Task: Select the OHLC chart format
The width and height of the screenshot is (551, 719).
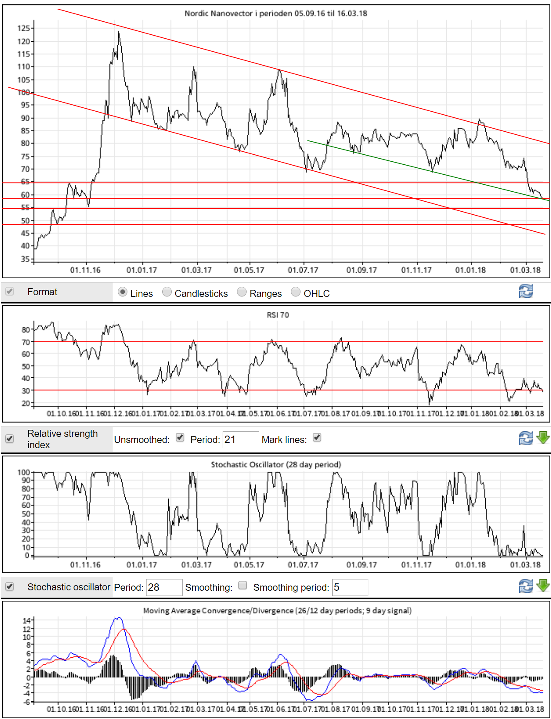Action: pos(296,292)
